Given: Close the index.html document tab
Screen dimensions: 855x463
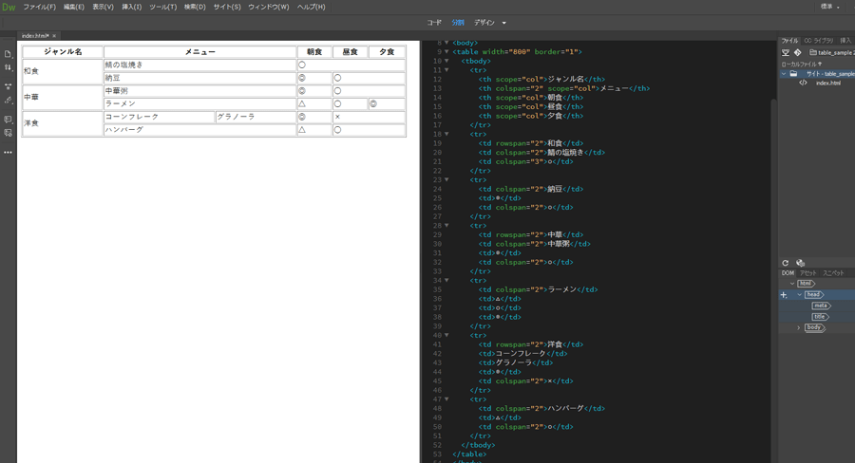Looking at the screenshot, I should pyautogui.click(x=54, y=36).
